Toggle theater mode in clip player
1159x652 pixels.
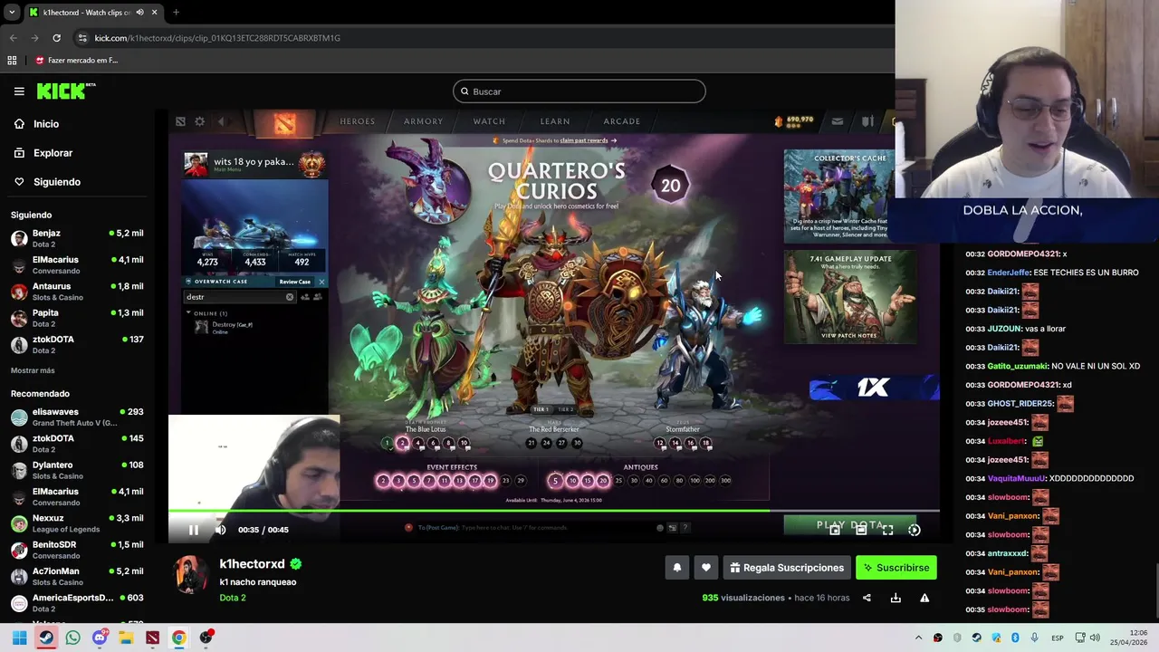tap(861, 530)
